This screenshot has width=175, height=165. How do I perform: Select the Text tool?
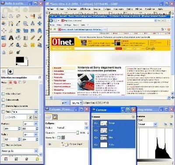pyautogui.click(x=11, y=38)
